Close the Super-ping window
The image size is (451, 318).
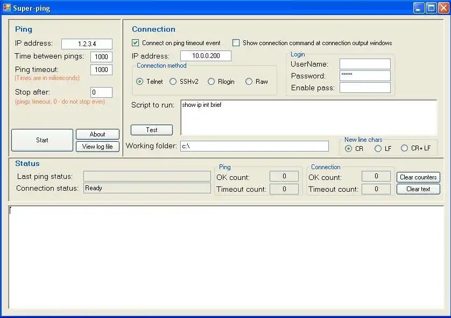coord(443,8)
